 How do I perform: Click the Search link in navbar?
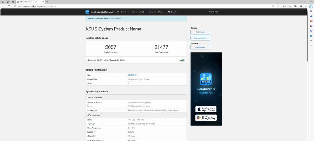(x=173, y=12)
